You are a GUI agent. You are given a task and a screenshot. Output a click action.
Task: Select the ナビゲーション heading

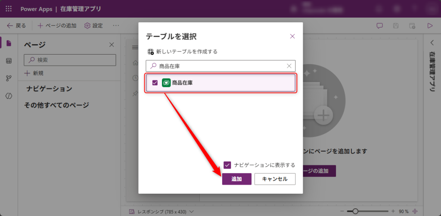coord(49,89)
